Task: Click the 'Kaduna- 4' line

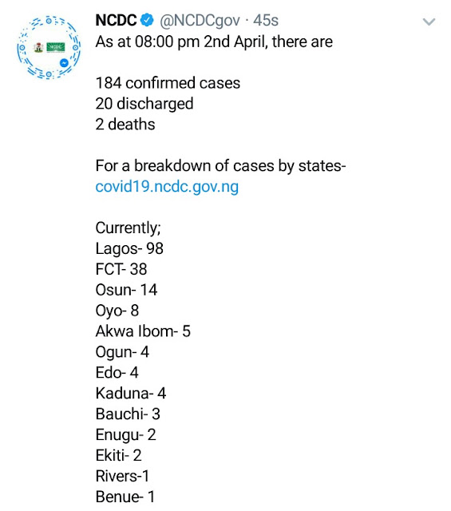Action: click(x=131, y=393)
